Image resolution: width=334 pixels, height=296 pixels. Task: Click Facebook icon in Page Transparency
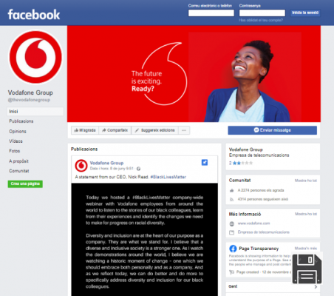click(x=233, y=249)
